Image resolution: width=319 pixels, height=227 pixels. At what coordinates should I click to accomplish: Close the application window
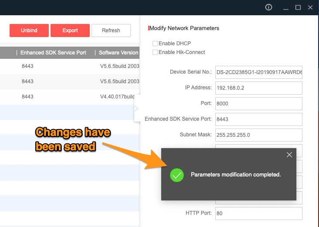tap(310, 7)
